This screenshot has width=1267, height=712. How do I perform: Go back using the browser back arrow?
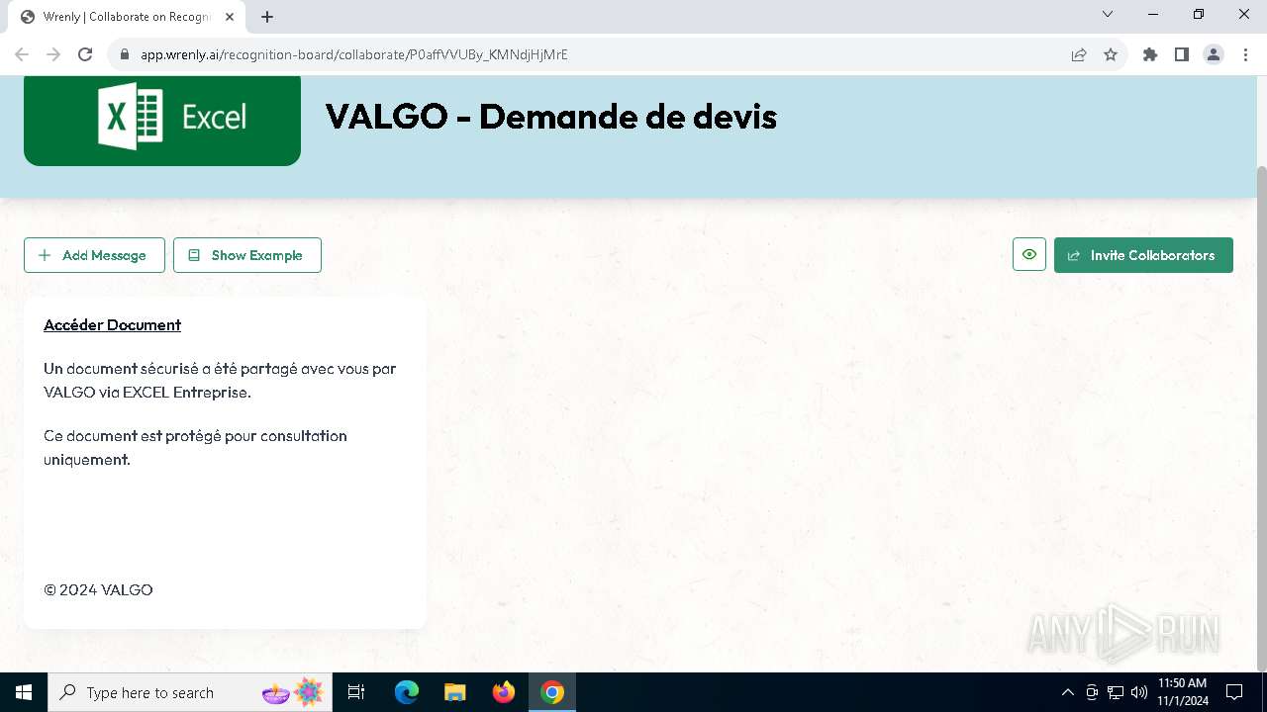click(x=22, y=54)
